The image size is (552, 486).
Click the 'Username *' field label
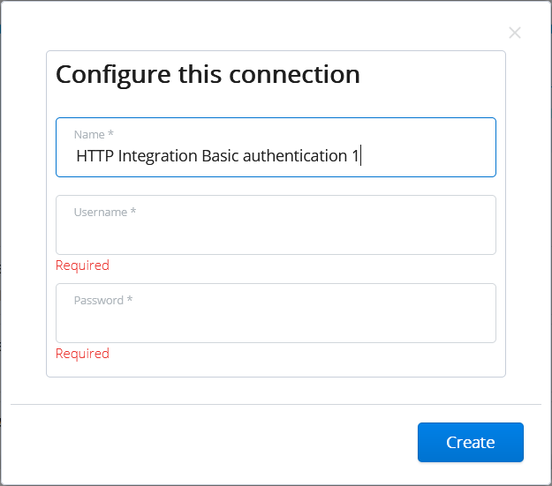point(104,213)
